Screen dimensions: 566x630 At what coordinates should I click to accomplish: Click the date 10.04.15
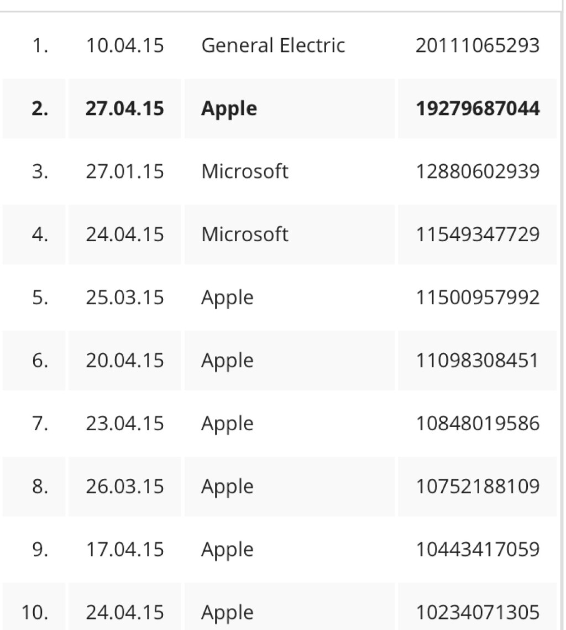pyautogui.click(x=124, y=45)
